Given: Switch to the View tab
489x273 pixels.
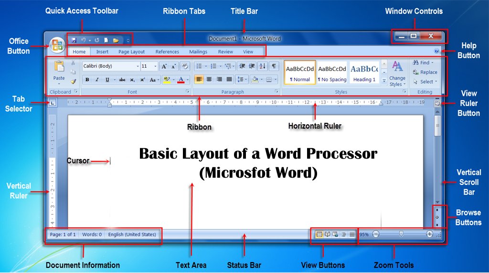Looking at the screenshot, I should 248,51.
